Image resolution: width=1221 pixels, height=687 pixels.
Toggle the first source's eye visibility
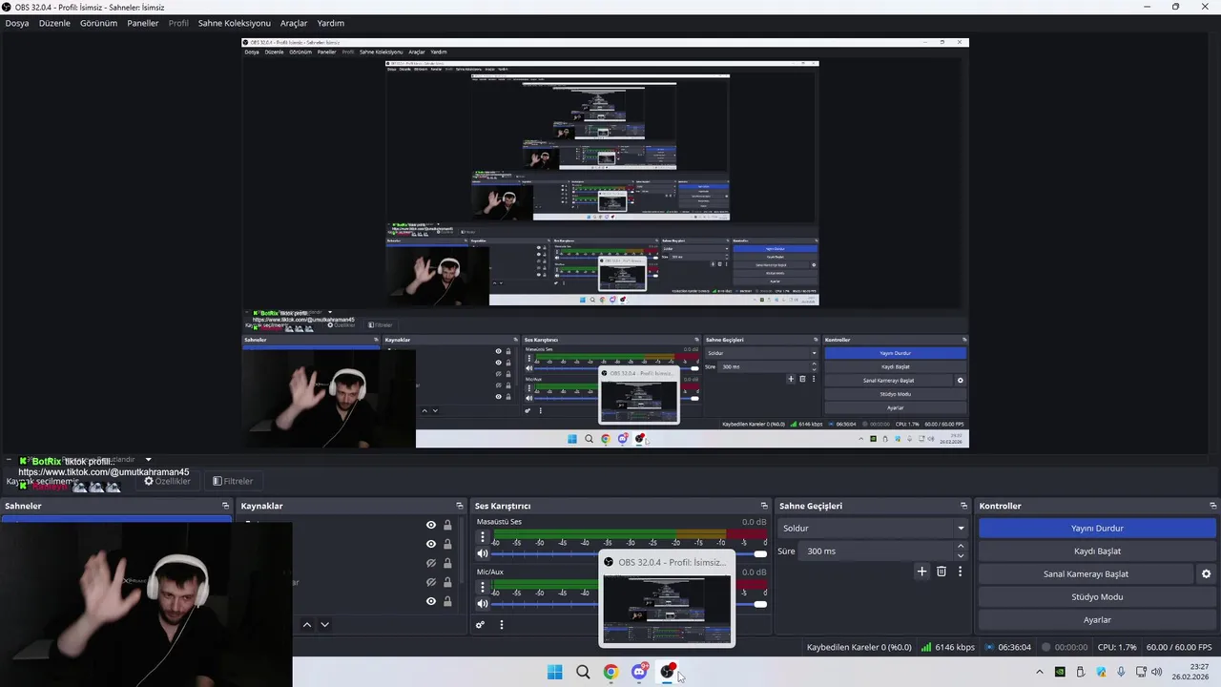[431, 525]
